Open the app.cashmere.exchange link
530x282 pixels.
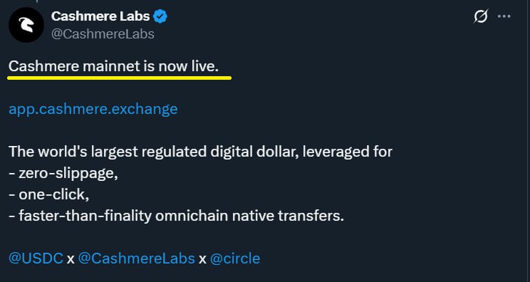(93, 109)
